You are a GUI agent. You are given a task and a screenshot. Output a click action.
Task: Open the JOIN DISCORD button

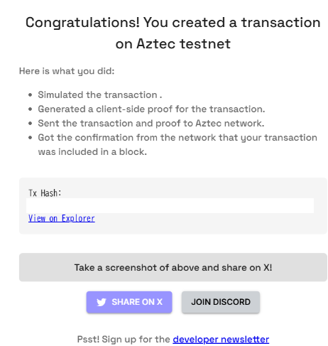click(x=221, y=302)
